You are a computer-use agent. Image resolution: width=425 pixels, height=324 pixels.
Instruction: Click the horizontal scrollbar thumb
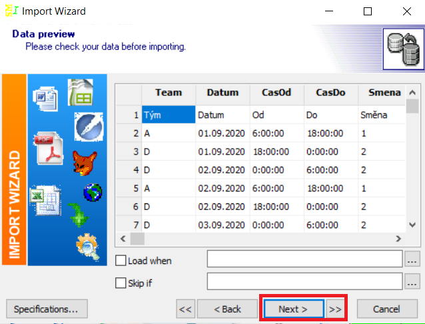tap(137, 239)
